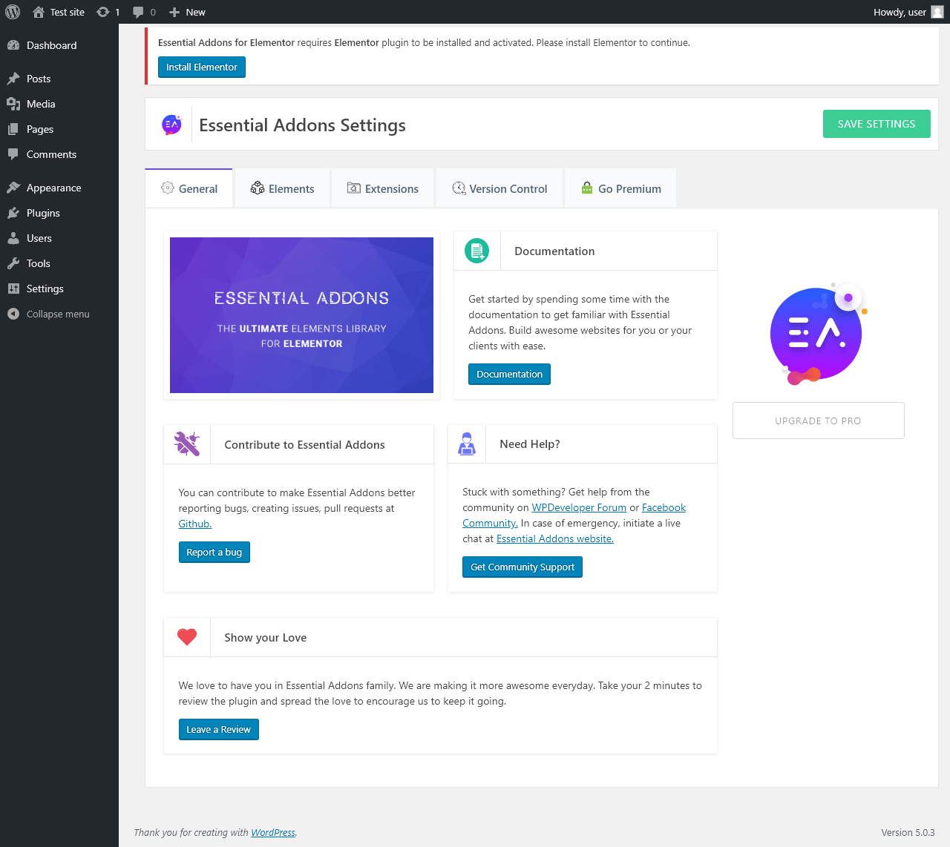The image size is (950, 847).
Task: Open the Howdy, user account menu
Action: pyautogui.click(x=908, y=12)
